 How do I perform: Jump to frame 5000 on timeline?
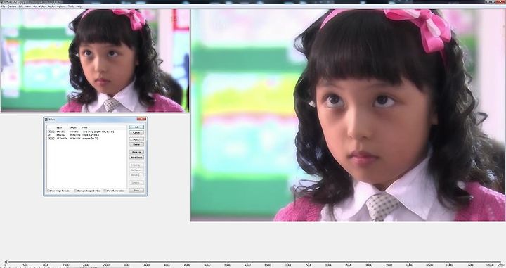coord(207,264)
